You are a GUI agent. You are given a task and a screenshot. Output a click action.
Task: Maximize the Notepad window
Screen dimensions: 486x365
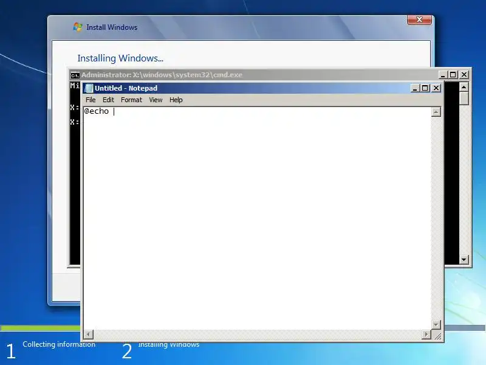[x=425, y=88]
